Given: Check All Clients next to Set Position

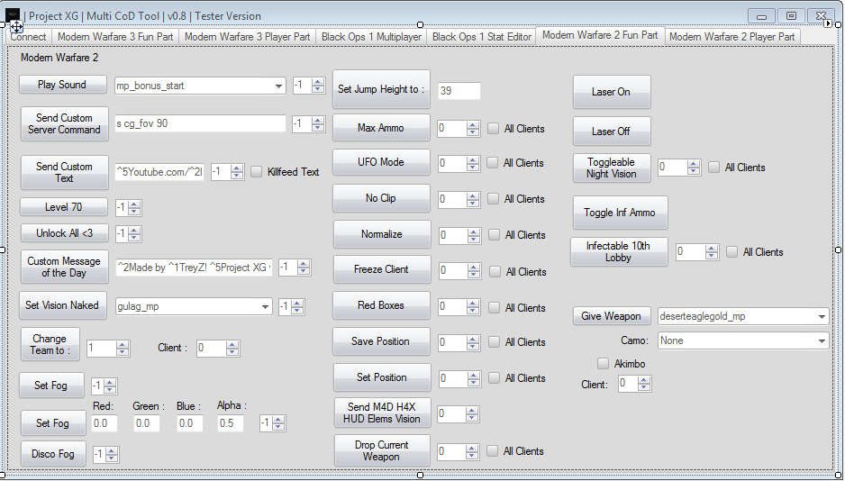Looking at the screenshot, I should [494, 378].
